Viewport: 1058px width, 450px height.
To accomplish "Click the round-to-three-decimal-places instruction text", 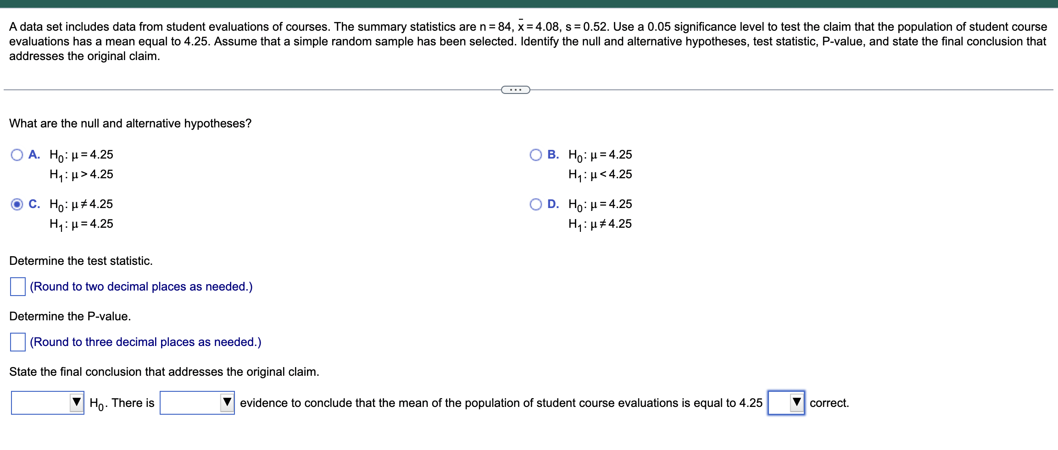I will 145,342.
